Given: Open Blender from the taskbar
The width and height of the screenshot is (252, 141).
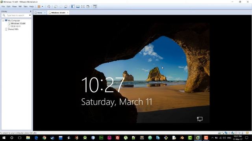Looking at the screenshot, I should pyautogui.click(x=182, y=137).
